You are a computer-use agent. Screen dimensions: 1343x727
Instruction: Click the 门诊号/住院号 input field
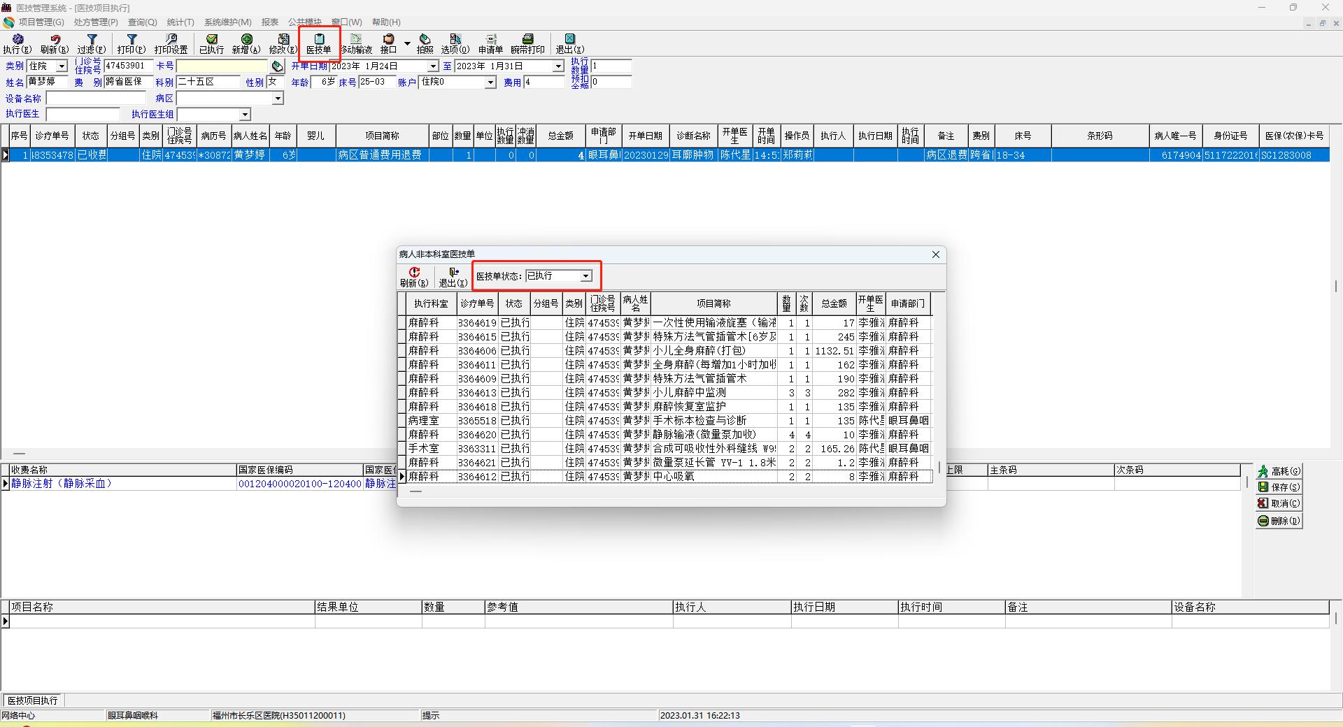128,66
